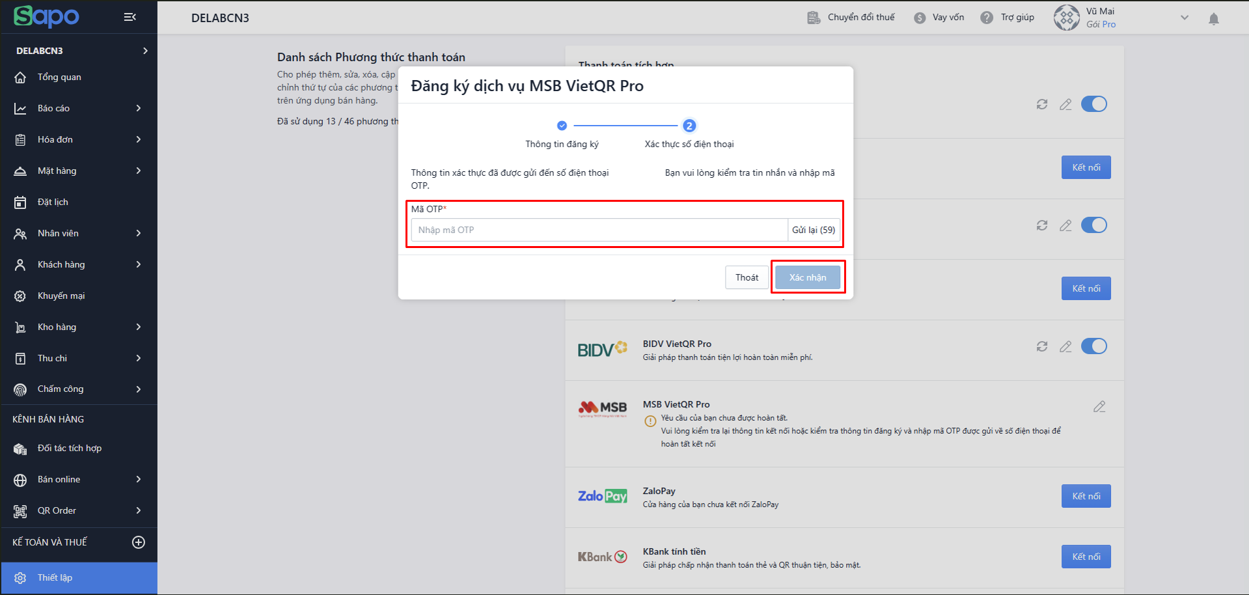Click the text Yêu cầu của bạn chưa được hoàn tất

(x=724, y=418)
